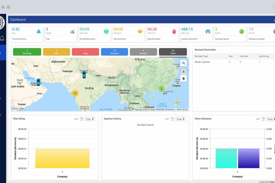Click the dark Total vehicles button

click(173, 52)
